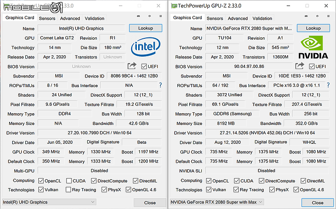Open the Validation tab in the NVIDIA window

click(262, 18)
